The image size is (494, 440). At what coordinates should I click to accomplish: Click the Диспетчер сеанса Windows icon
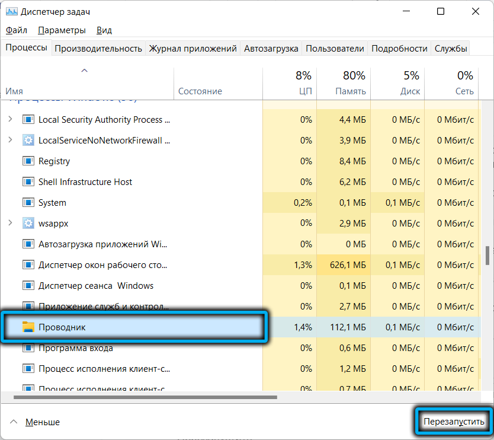pos(28,285)
